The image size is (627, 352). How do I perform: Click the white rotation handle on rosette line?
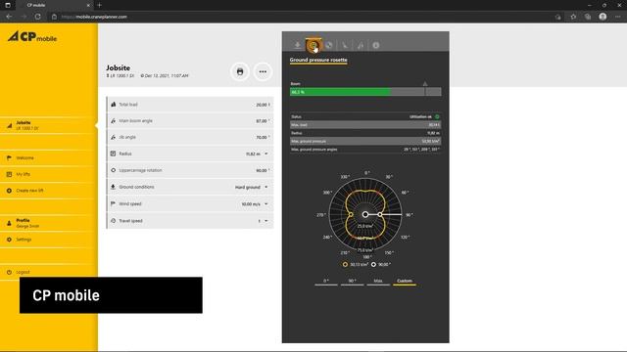380,215
